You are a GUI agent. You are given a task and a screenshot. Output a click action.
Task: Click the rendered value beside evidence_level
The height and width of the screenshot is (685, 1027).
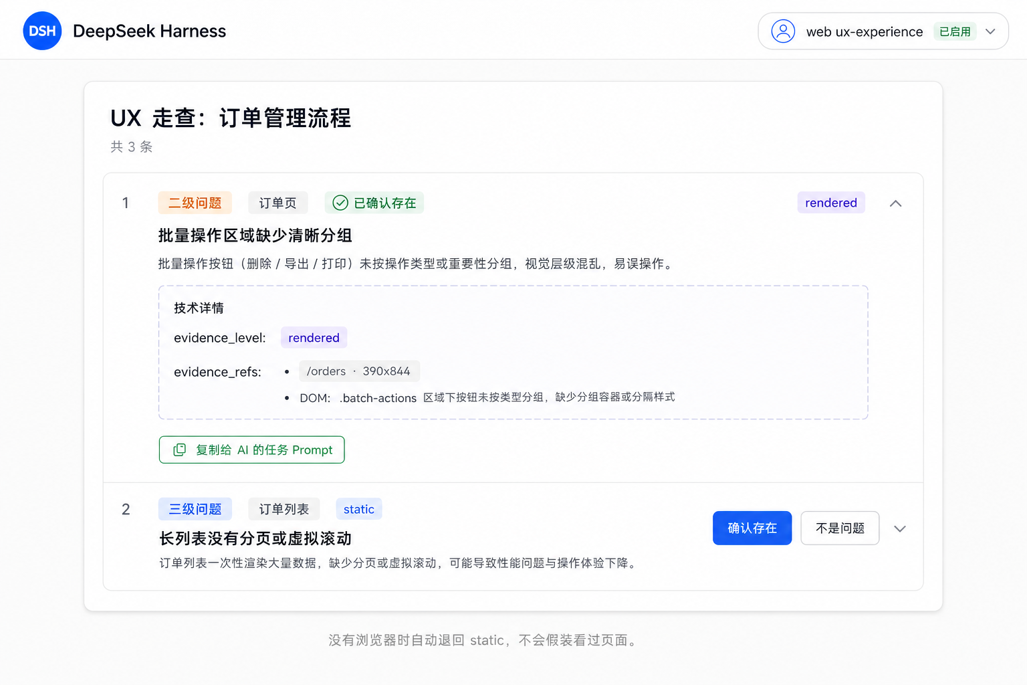tap(314, 338)
